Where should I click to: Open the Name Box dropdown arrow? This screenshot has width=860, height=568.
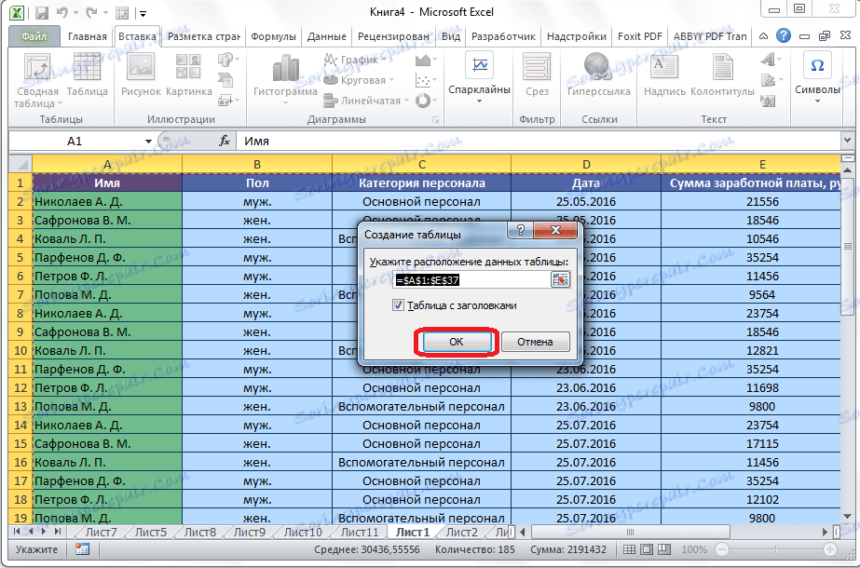pos(148,142)
